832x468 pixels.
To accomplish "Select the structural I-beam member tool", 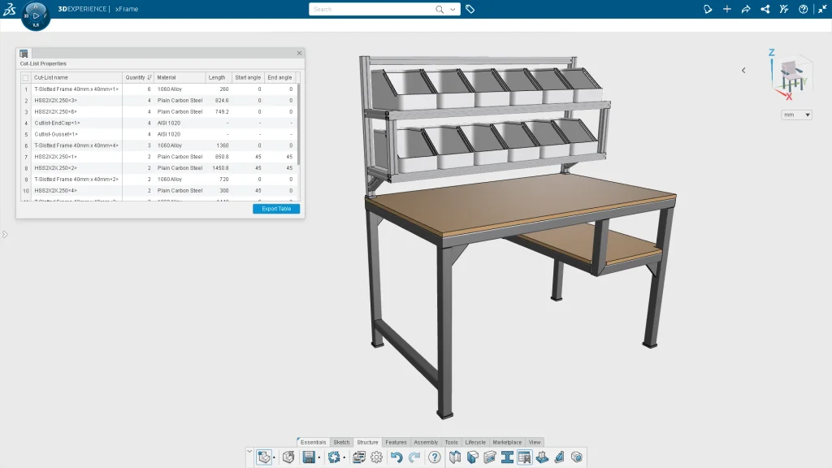I will pyautogui.click(x=507, y=457).
